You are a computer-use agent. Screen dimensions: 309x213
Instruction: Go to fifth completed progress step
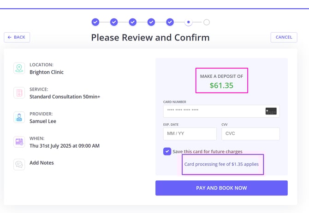pyautogui.click(x=170, y=22)
